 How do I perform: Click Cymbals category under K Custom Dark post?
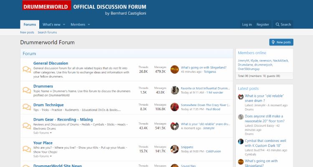pyautogui.click(x=250, y=154)
